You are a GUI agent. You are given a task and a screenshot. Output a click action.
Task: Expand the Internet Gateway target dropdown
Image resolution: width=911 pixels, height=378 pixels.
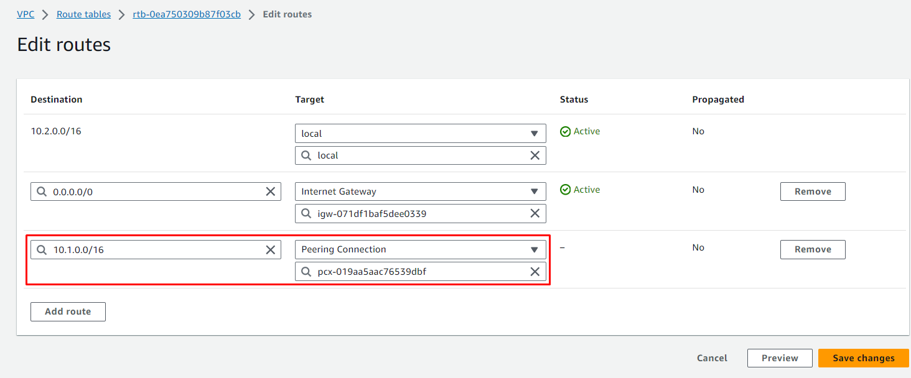click(420, 191)
